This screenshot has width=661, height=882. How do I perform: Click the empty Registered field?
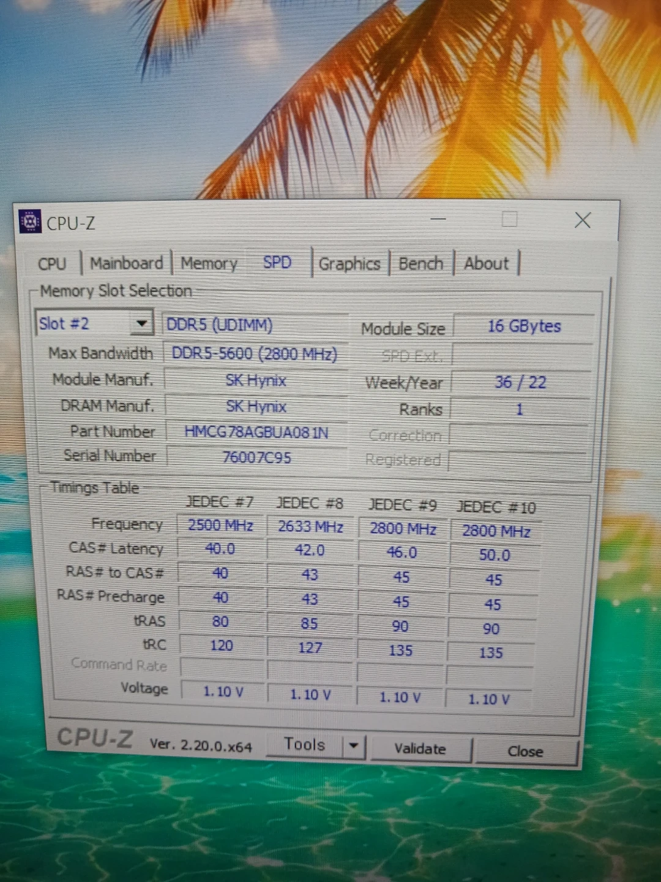pyautogui.click(x=517, y=461)
